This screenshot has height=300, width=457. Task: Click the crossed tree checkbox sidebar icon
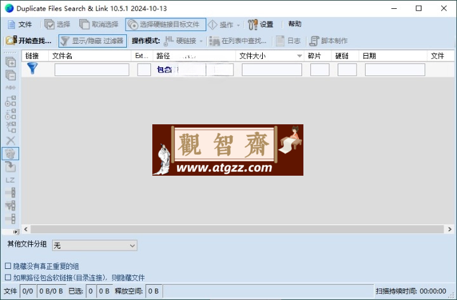(11, 127)
